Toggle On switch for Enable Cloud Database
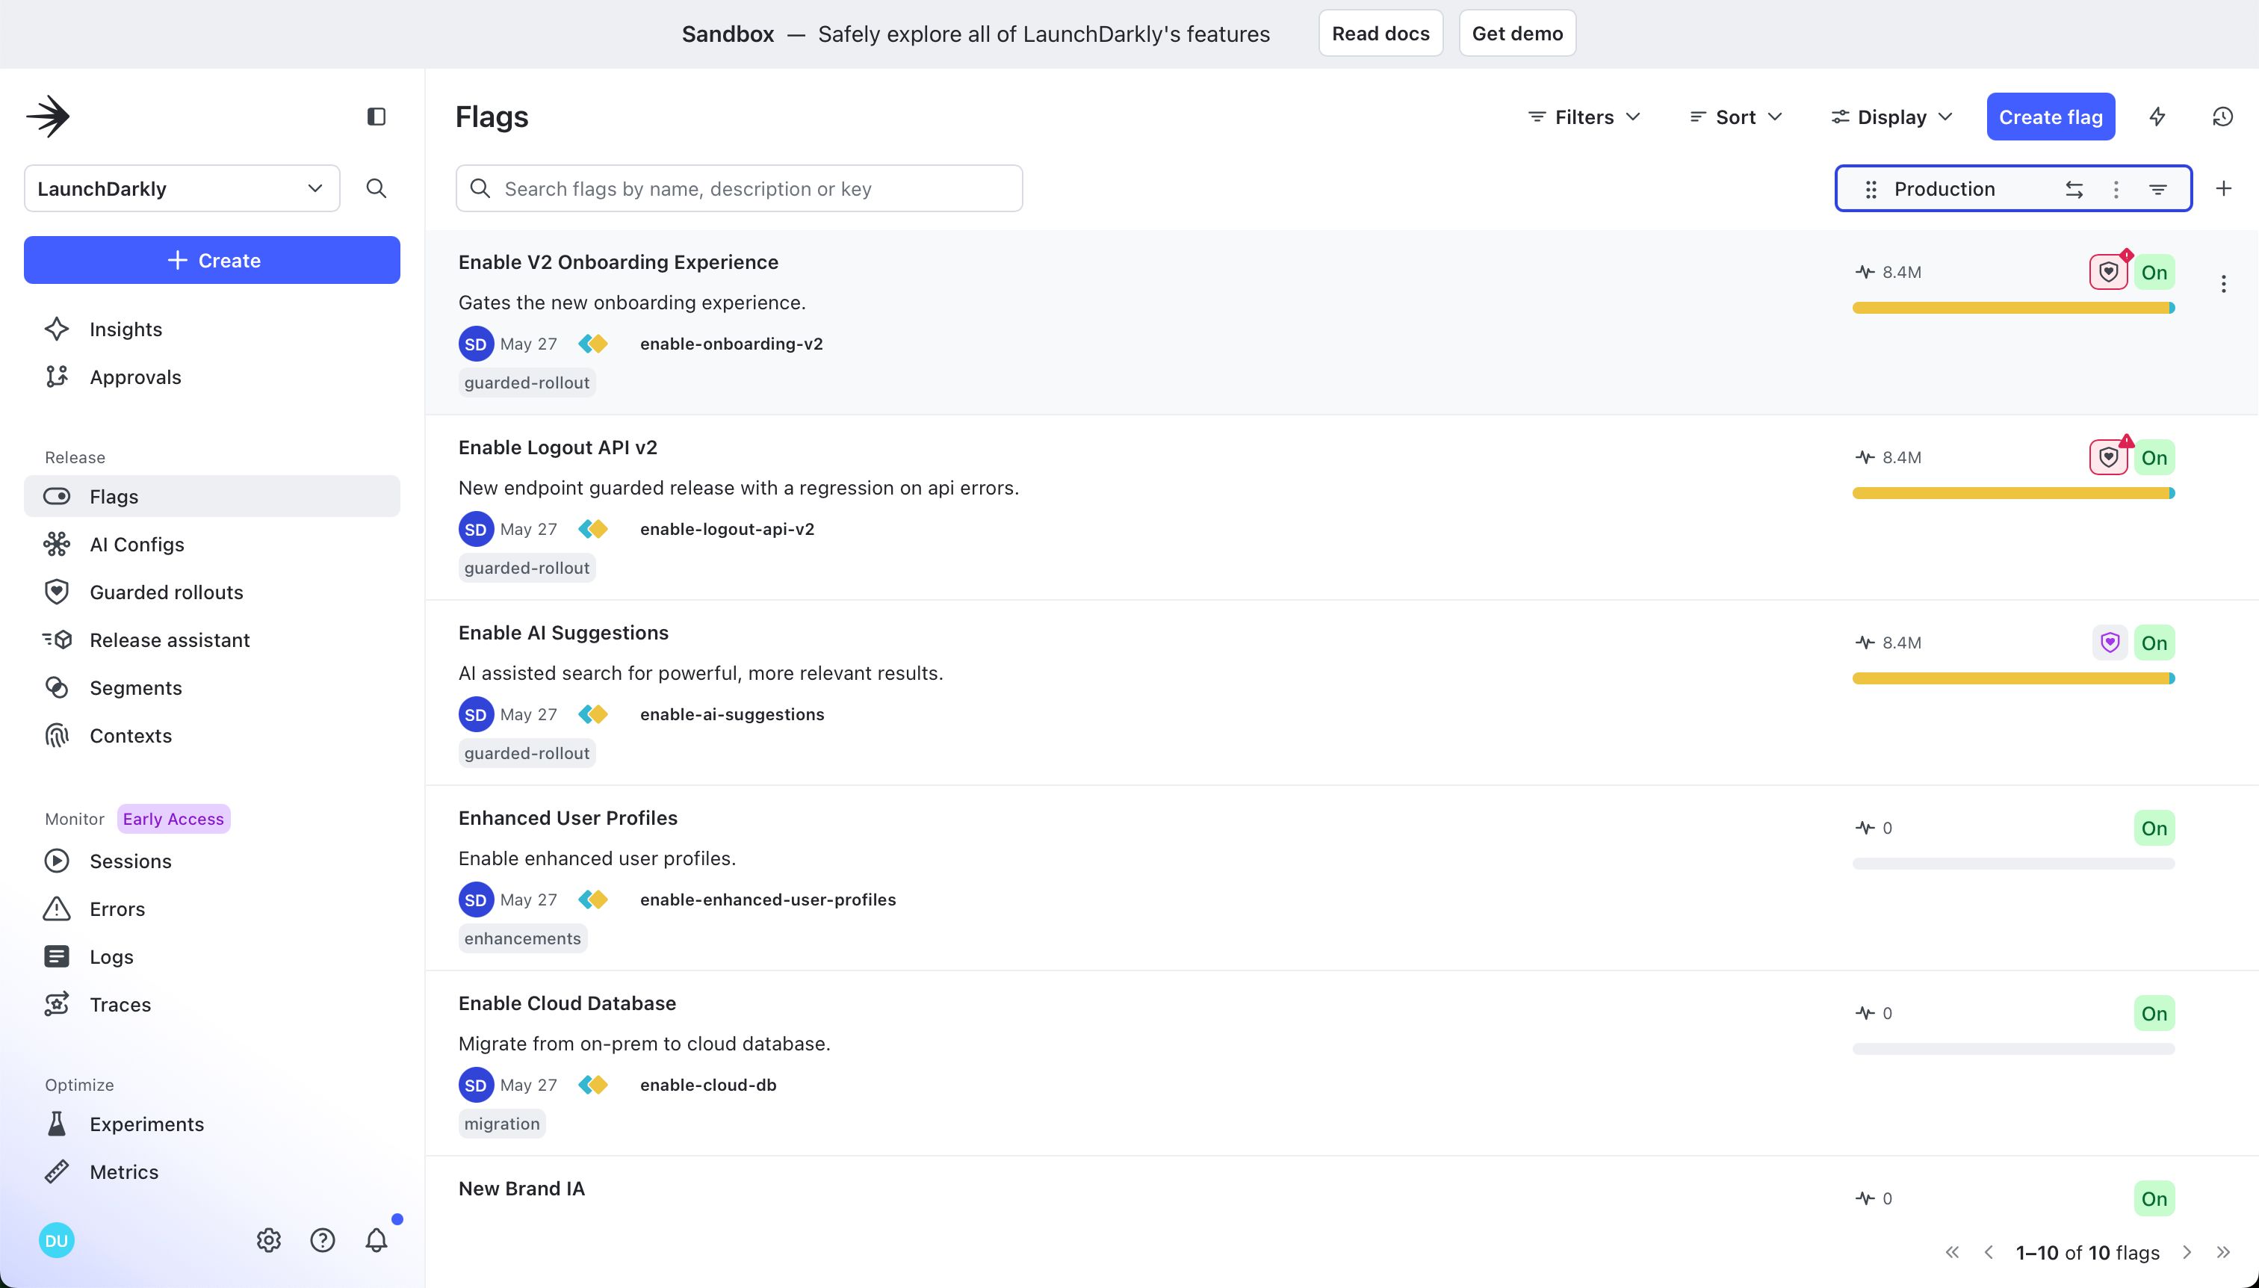The width and height of the screenshot is (2259, 1288). pos(2154,1013)
